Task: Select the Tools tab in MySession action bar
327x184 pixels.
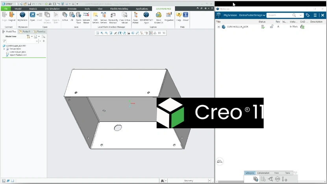Action: (287, 173)
